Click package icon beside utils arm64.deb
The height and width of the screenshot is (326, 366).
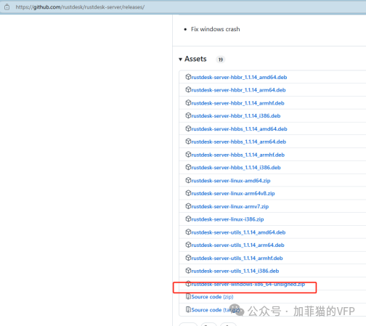(x=188, y=245)
